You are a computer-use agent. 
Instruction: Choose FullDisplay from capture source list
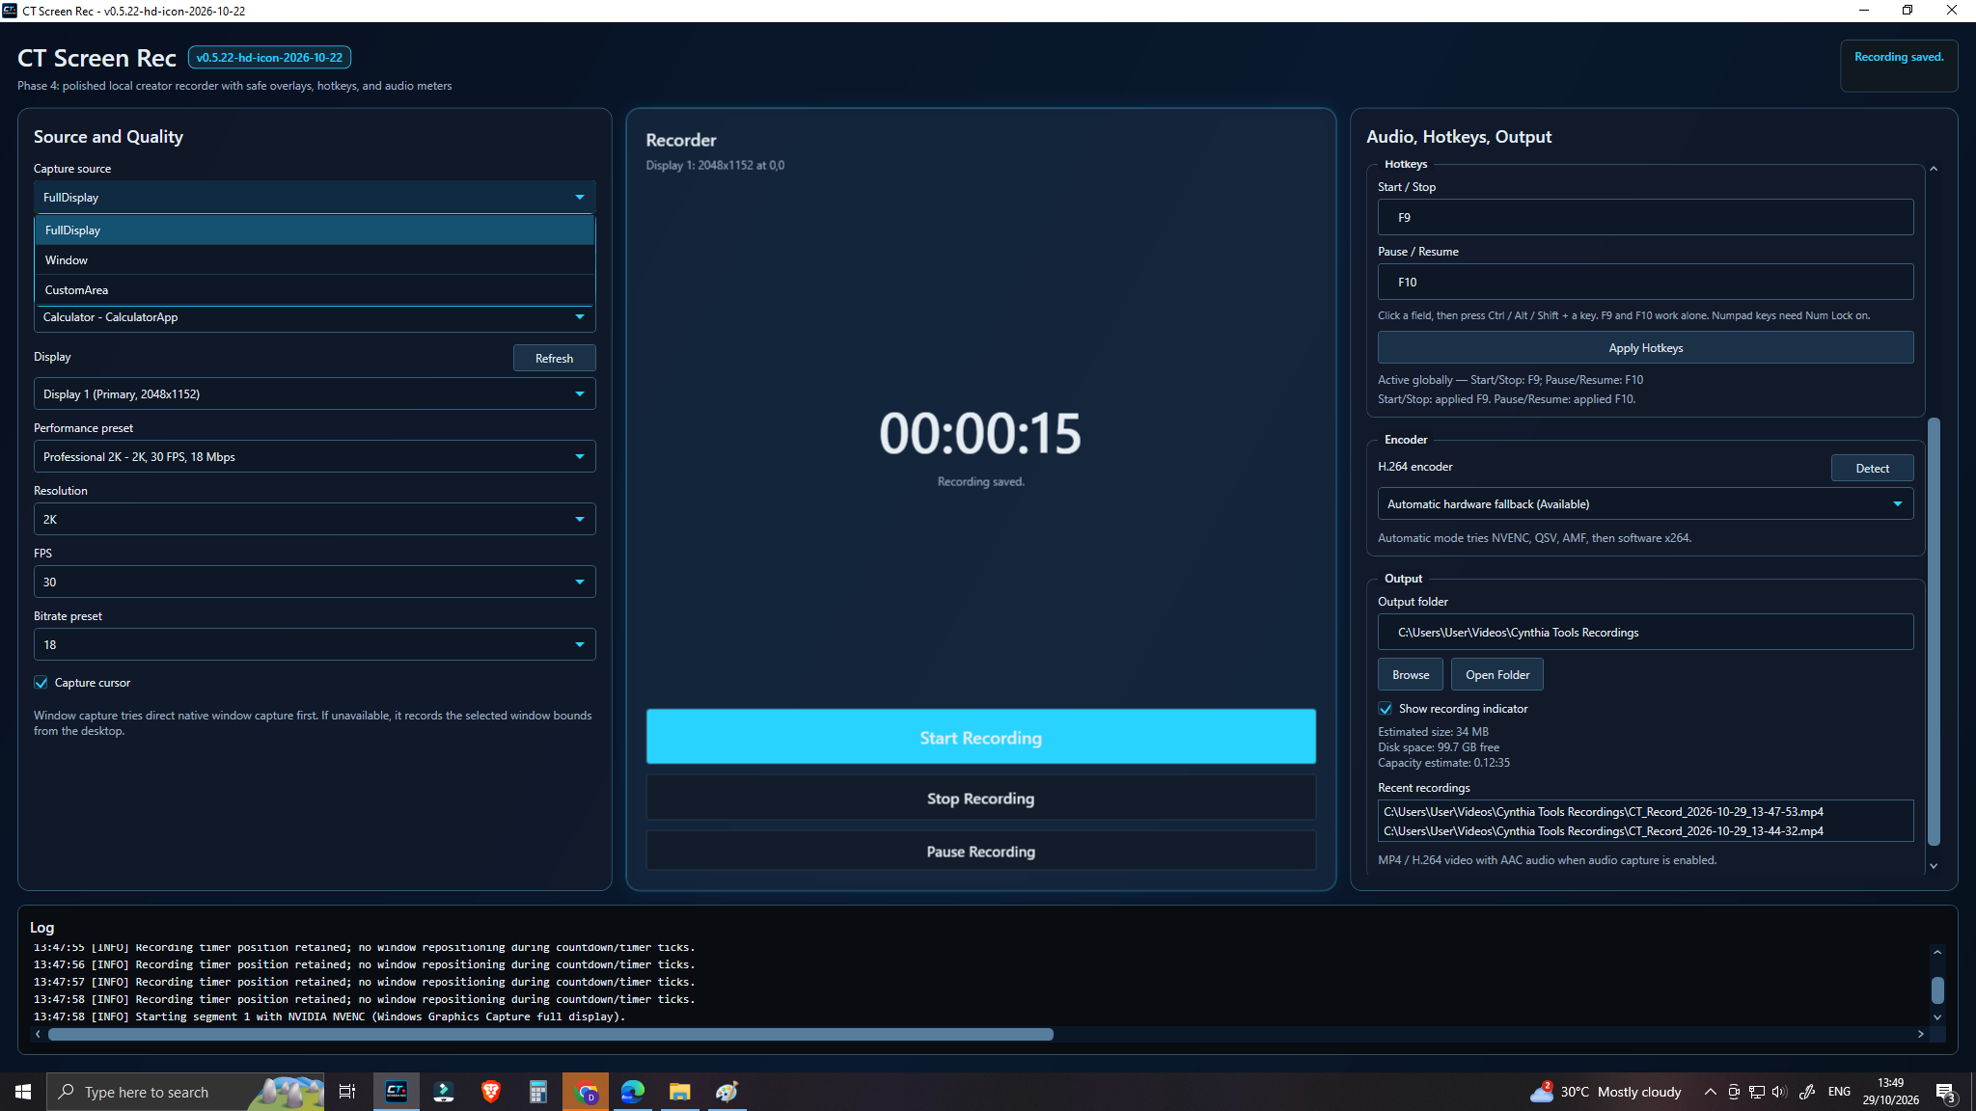pyautogui.click(x=315, y=230)
